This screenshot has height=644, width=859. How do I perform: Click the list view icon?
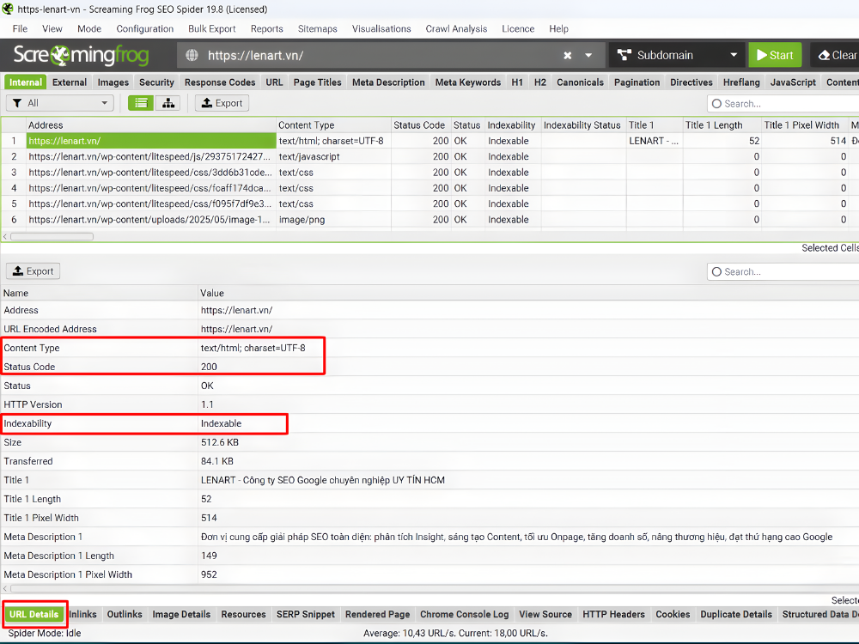pos(141,103)
